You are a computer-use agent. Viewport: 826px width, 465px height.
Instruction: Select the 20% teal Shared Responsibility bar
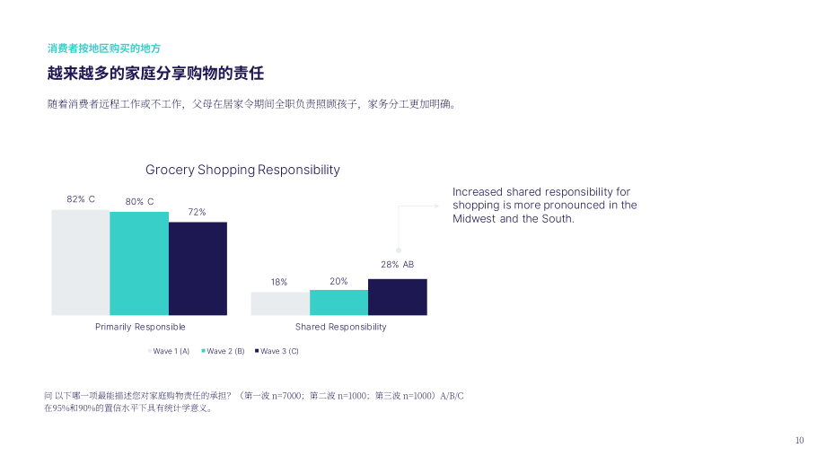tap(338, 303)
